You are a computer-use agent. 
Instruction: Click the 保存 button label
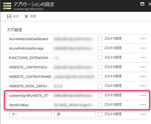tap(16, 17)
